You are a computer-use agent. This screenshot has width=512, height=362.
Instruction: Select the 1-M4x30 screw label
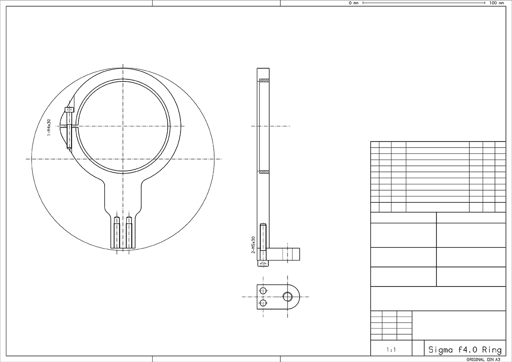49,127
